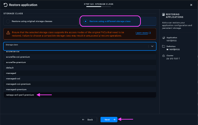Click the step 3/5 progress bar
This screenshot has width=198, height=125.
[x=98, y=6]
